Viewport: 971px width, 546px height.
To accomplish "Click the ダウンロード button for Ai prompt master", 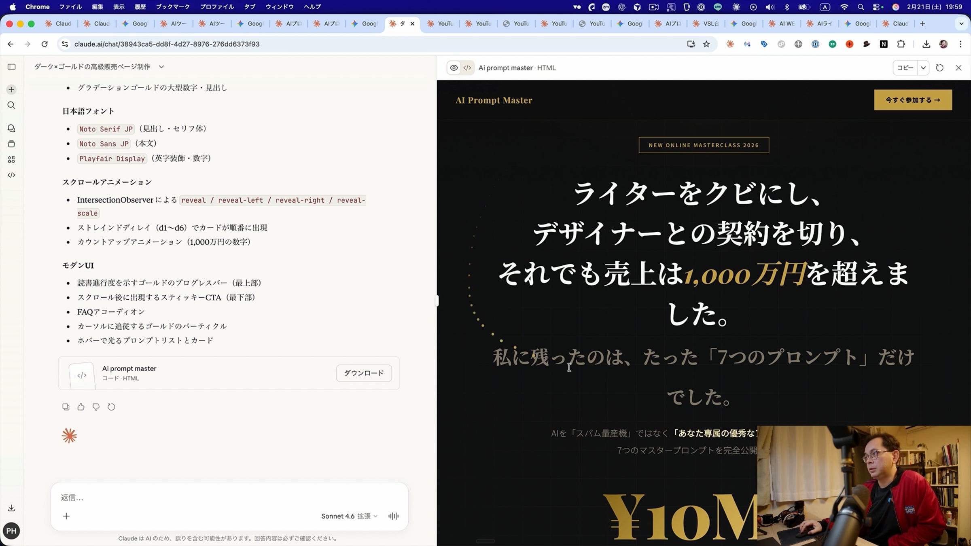I will click(364, 373).
